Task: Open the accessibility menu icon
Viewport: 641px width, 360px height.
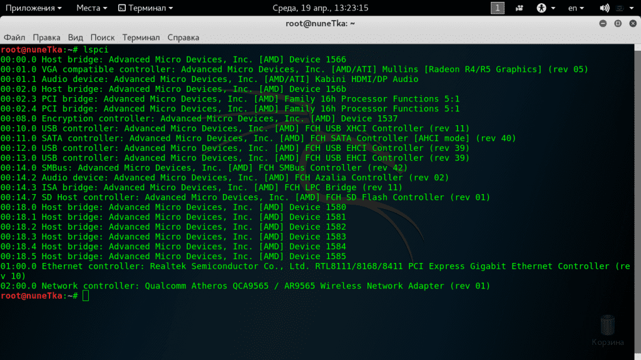Action: click(541, 8)
